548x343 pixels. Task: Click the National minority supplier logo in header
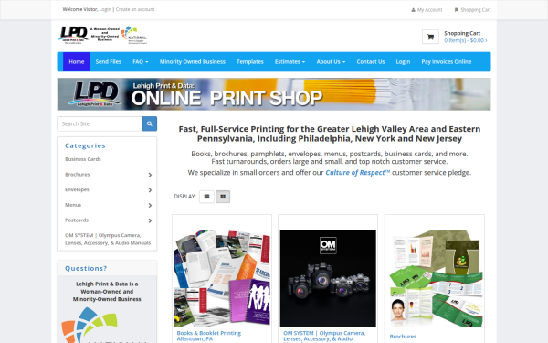[134, 35]
